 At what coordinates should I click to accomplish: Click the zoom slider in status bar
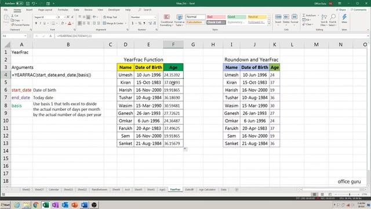(350, 194)
